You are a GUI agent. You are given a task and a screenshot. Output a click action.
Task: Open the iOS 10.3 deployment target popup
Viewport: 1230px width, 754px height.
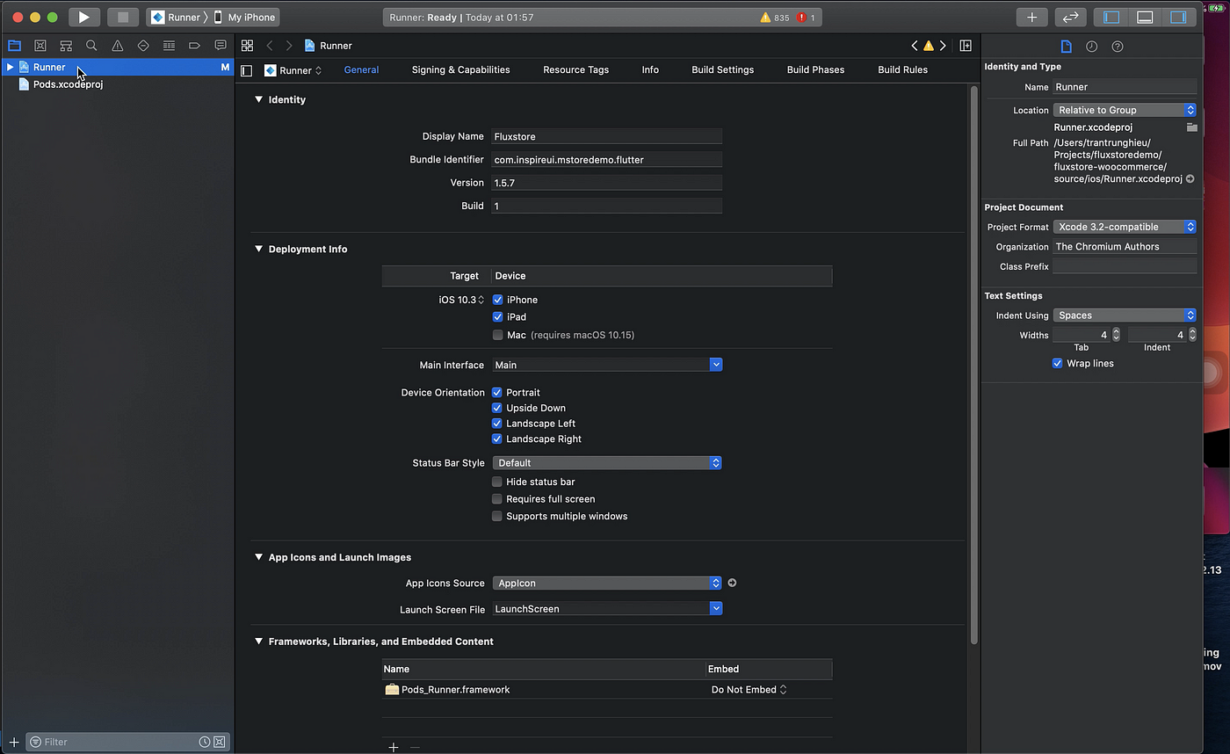click(x=461, y=300)
